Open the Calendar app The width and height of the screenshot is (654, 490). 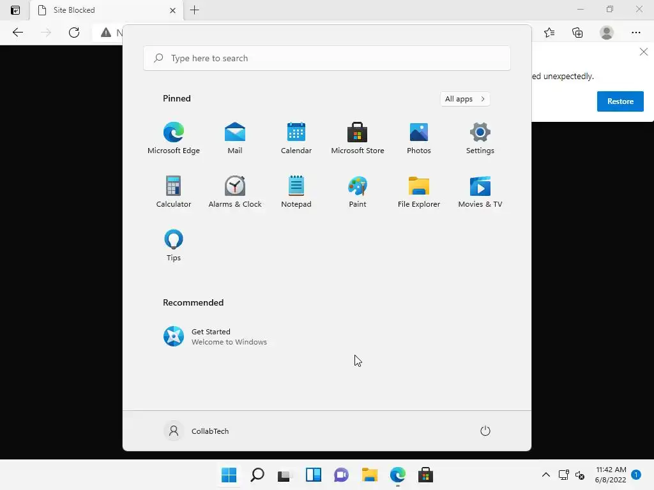296,138
